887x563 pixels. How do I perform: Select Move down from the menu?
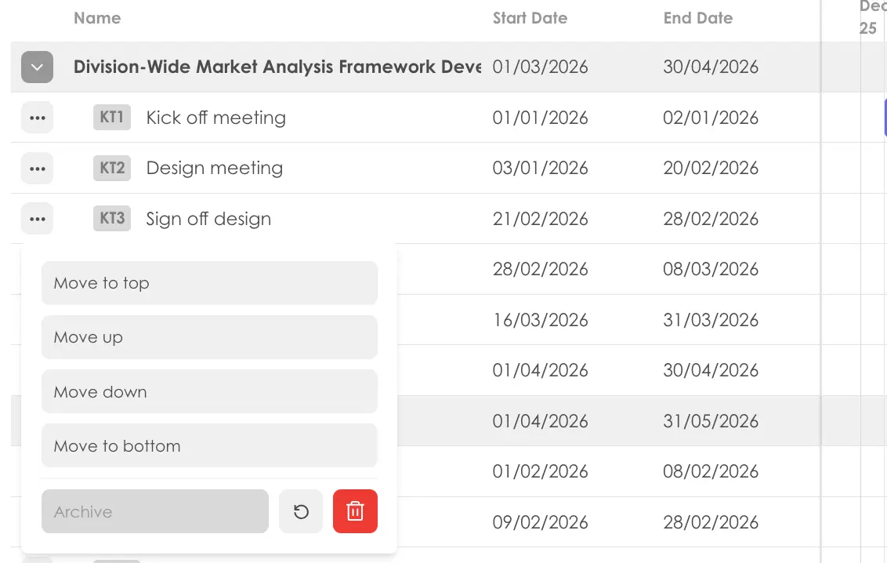209,391
